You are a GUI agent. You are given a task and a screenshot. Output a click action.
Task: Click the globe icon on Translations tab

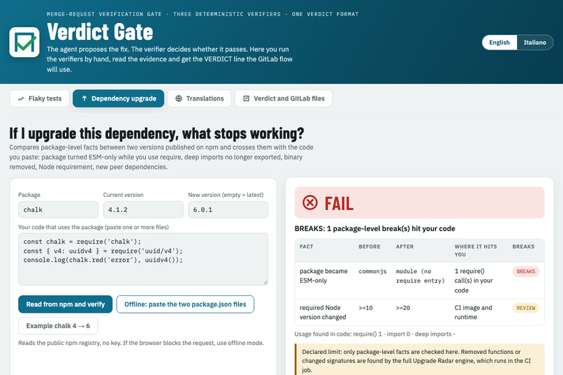178,98
